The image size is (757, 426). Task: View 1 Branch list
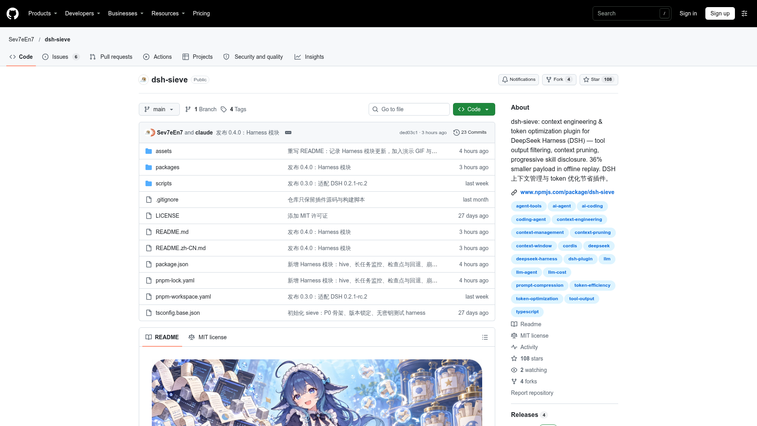pos(201,109)
